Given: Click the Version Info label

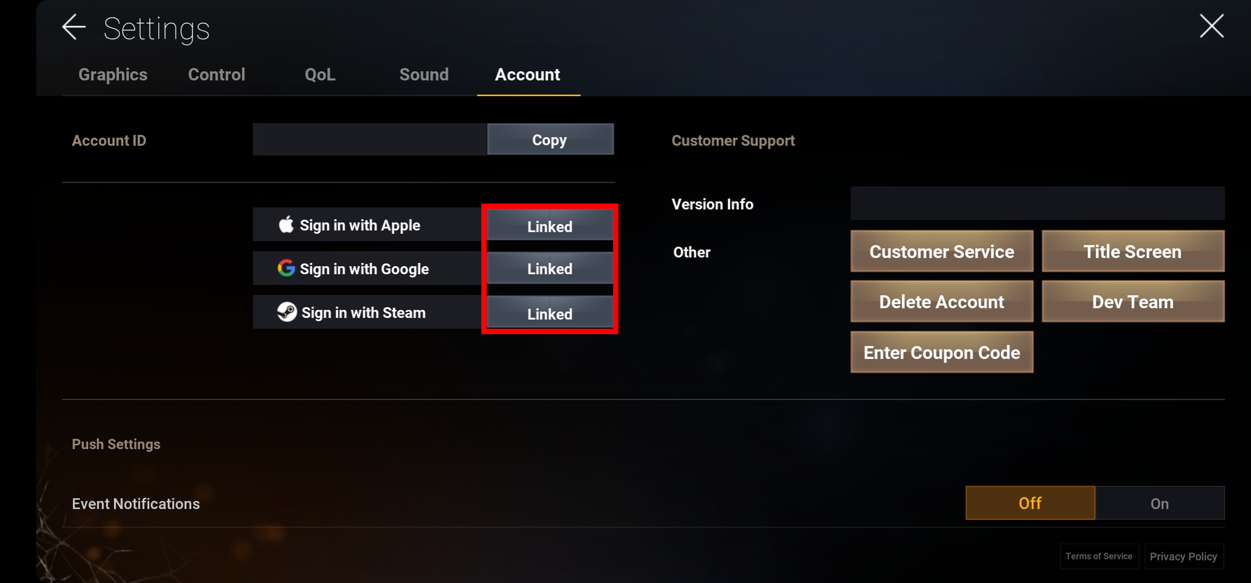Looking at the screenshot, I should tap(712, 204).
